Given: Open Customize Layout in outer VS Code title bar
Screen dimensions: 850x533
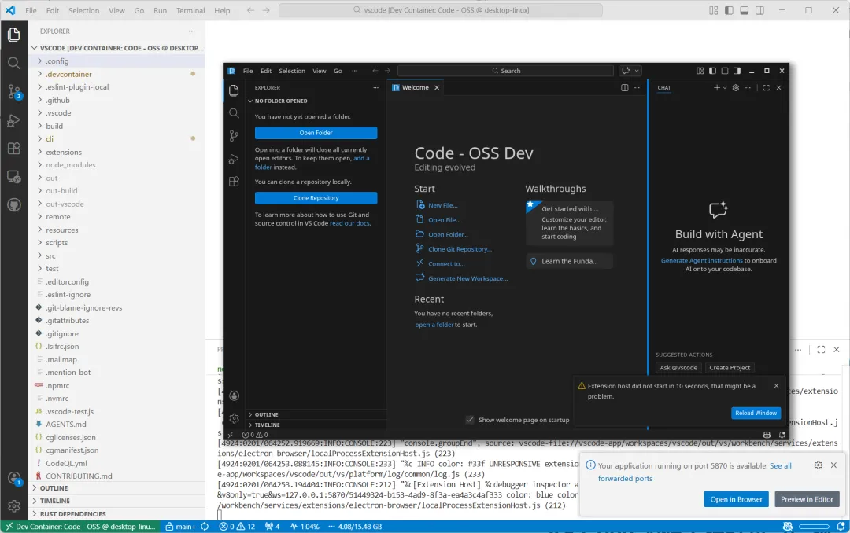Looking at the screenshot, I should pyautogui.click(x=713, y=10).
